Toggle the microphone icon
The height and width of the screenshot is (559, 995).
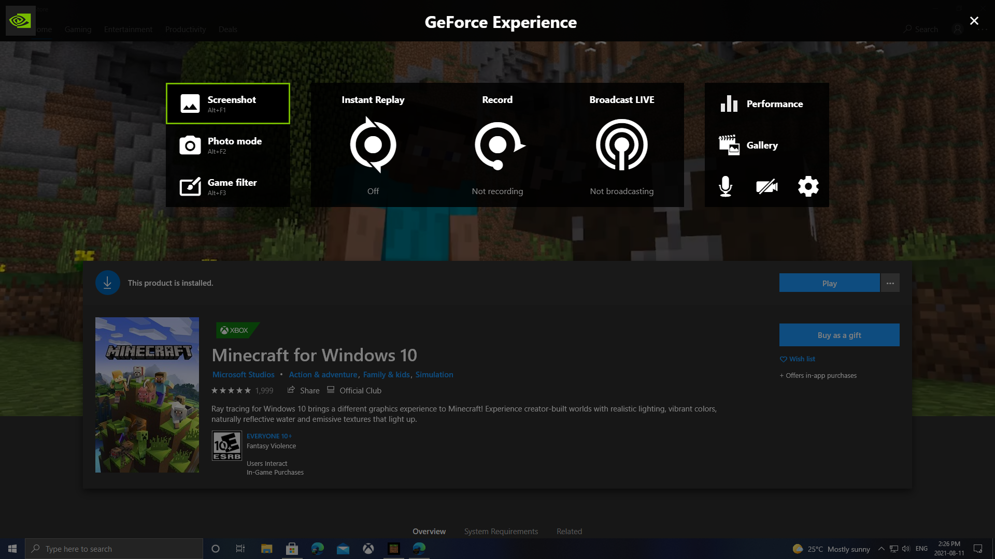pos(726,186)
